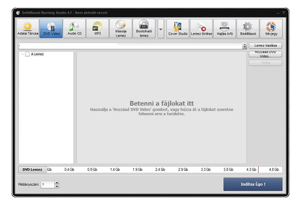Open the DVD Video mode
The height and width of the screenshot is (206, 302).
pyautogui.click(x=51, y=28)
